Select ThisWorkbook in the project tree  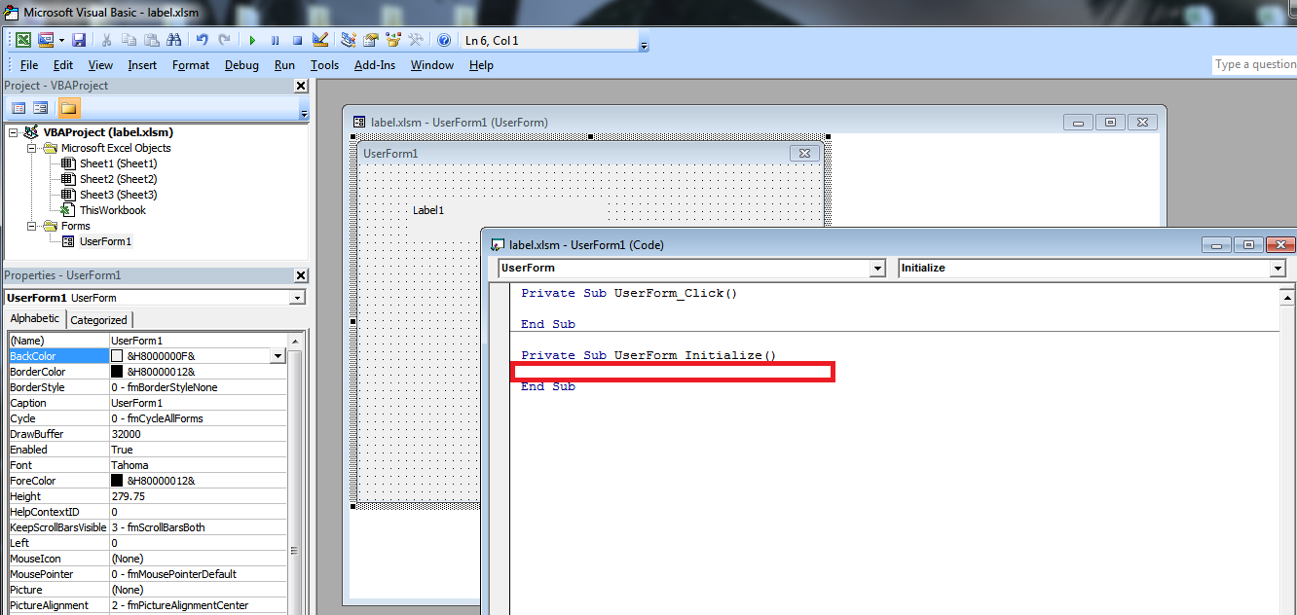[113, 210]
